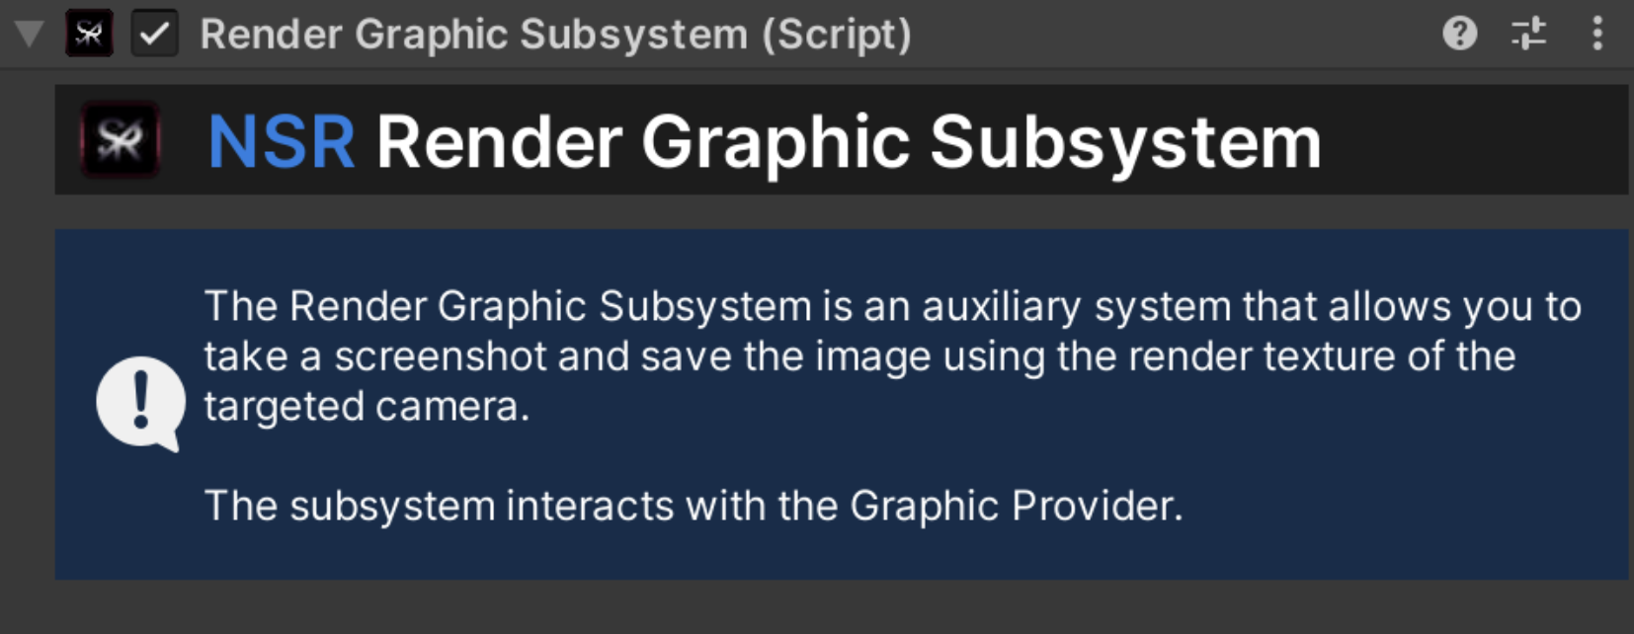Click the small script icon in component header

pyautogui.click(x=89, y=34)
